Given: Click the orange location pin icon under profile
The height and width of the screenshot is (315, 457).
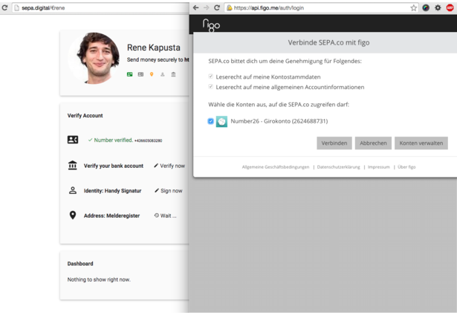Looking at the screenshot, I should click(x=152, y=74).
